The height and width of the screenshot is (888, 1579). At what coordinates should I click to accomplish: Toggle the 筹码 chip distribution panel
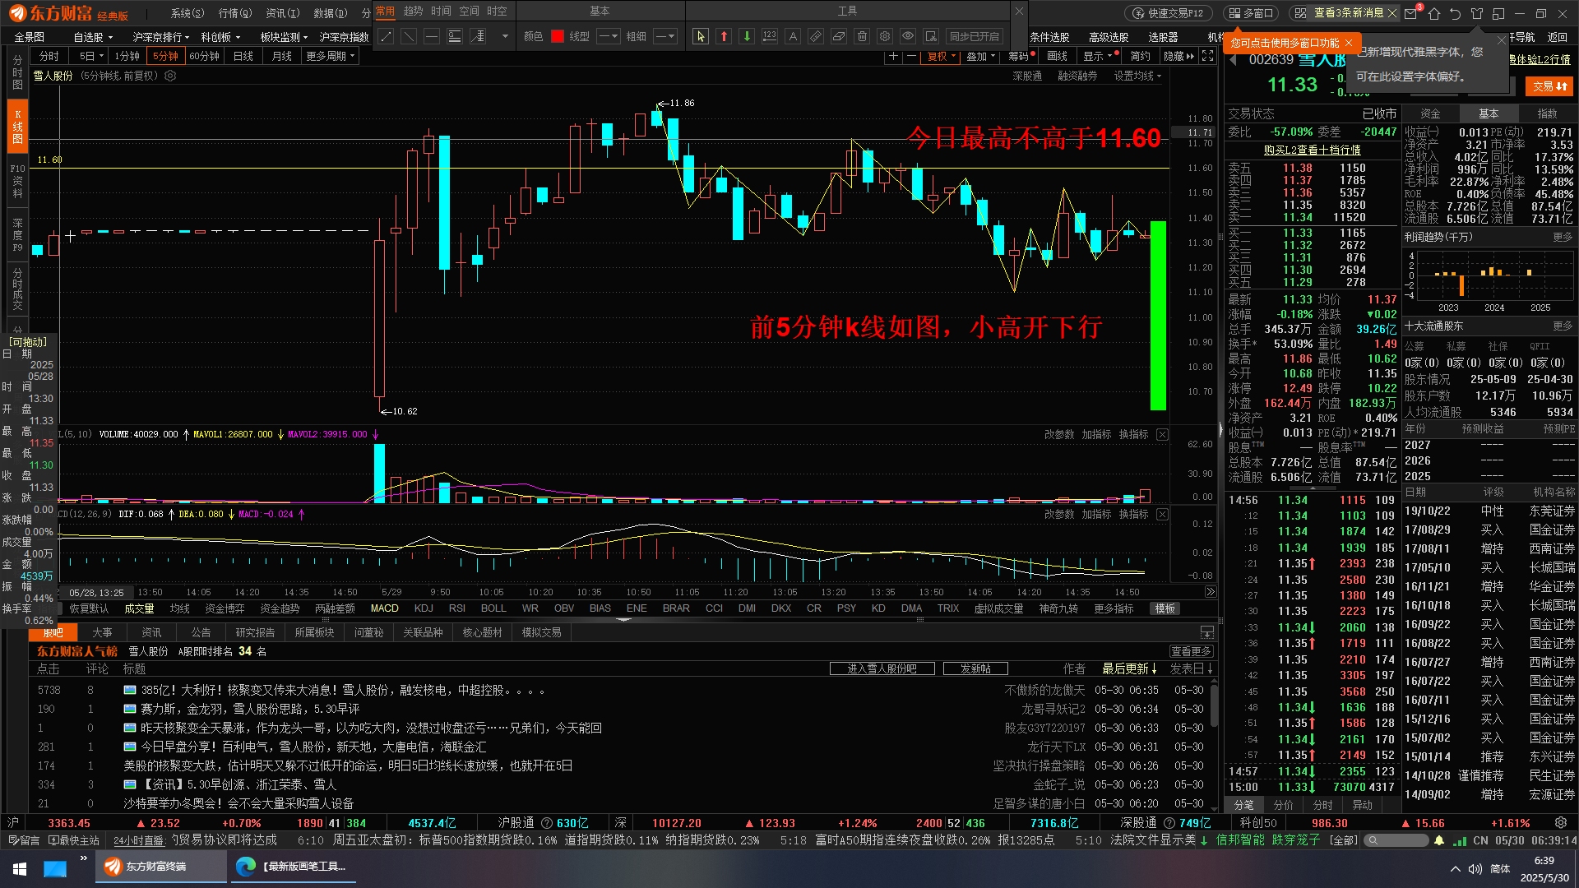pyautogui.click(x=1020, y=56)
